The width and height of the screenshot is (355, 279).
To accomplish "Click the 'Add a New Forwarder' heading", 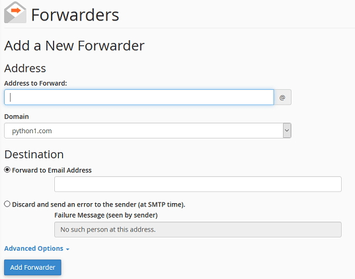I will click(x=74, y=46).
